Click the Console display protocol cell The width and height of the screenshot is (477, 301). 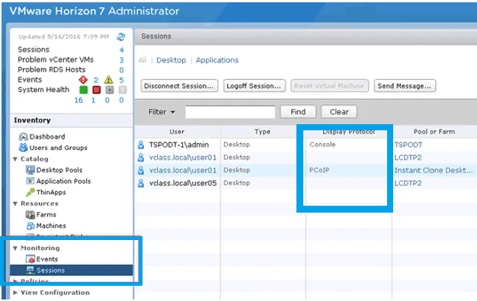click(322, 145)
